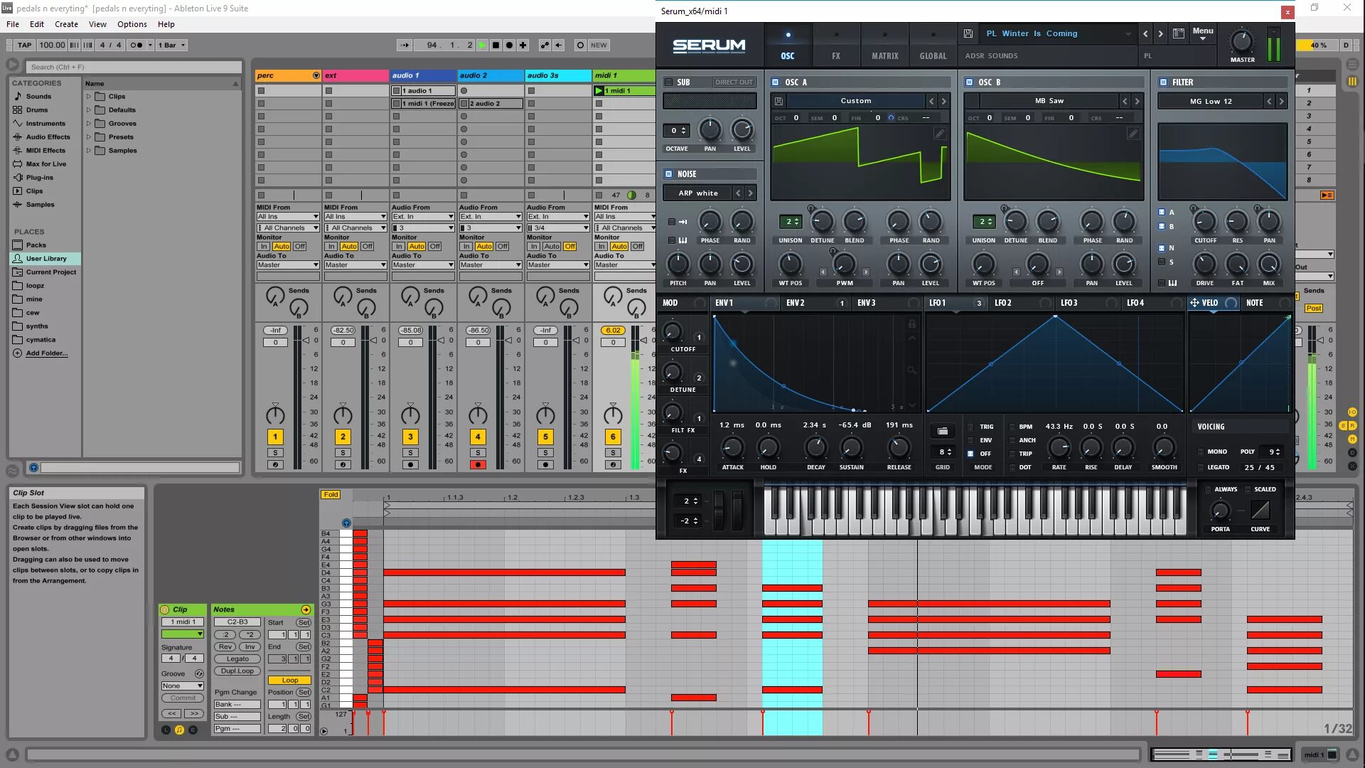Adjust the Serum MASTER volume knob
The image size is (1365, 768).
1242,41
